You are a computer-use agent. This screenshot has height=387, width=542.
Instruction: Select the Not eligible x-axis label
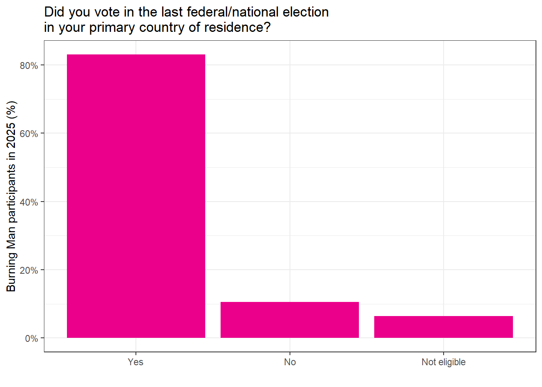444,362
